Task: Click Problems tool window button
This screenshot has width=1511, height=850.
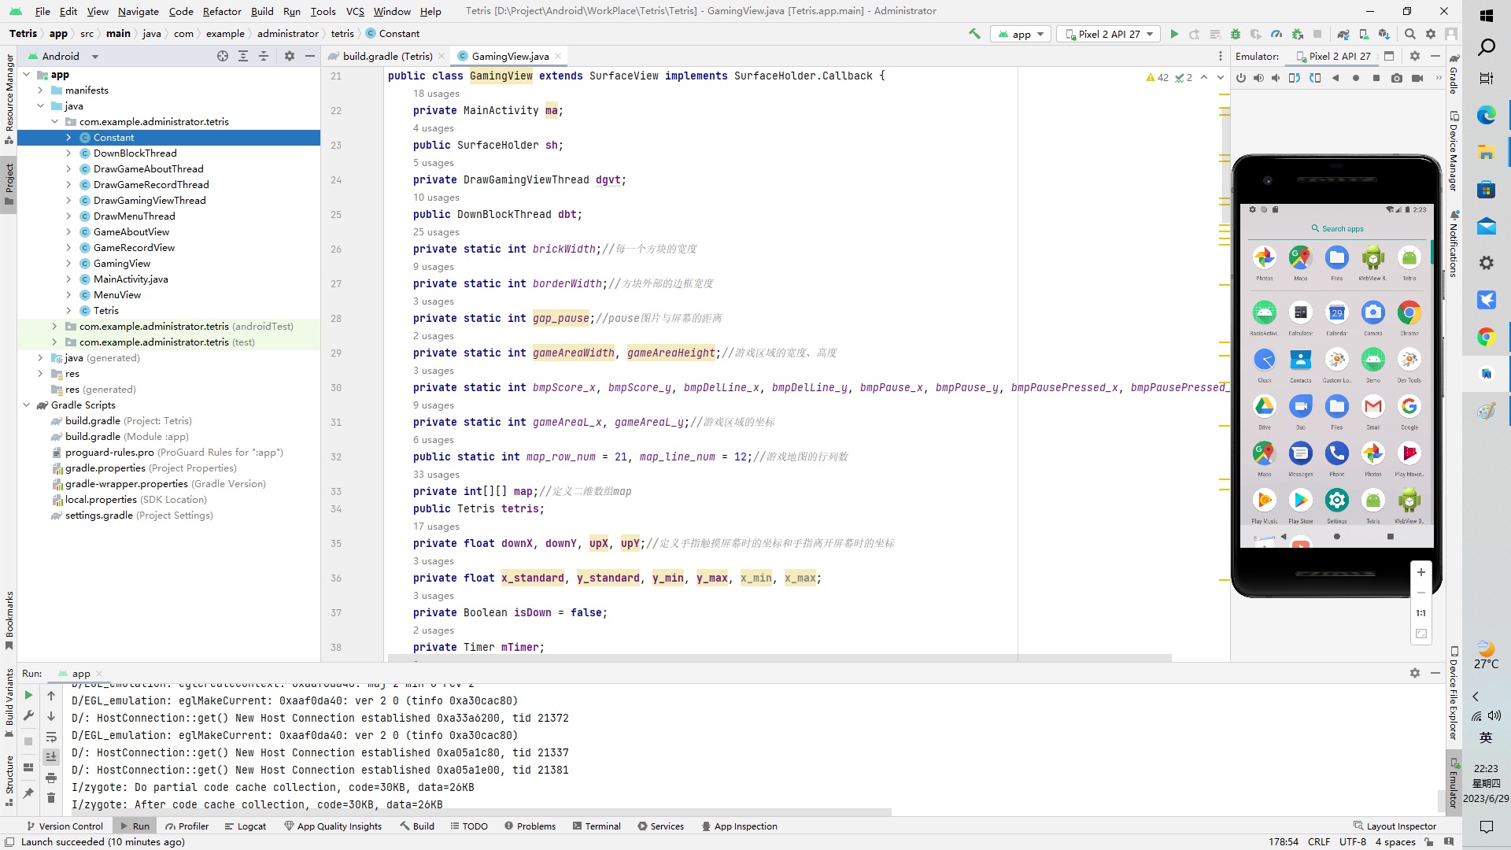Action: [x=530, y=826]
